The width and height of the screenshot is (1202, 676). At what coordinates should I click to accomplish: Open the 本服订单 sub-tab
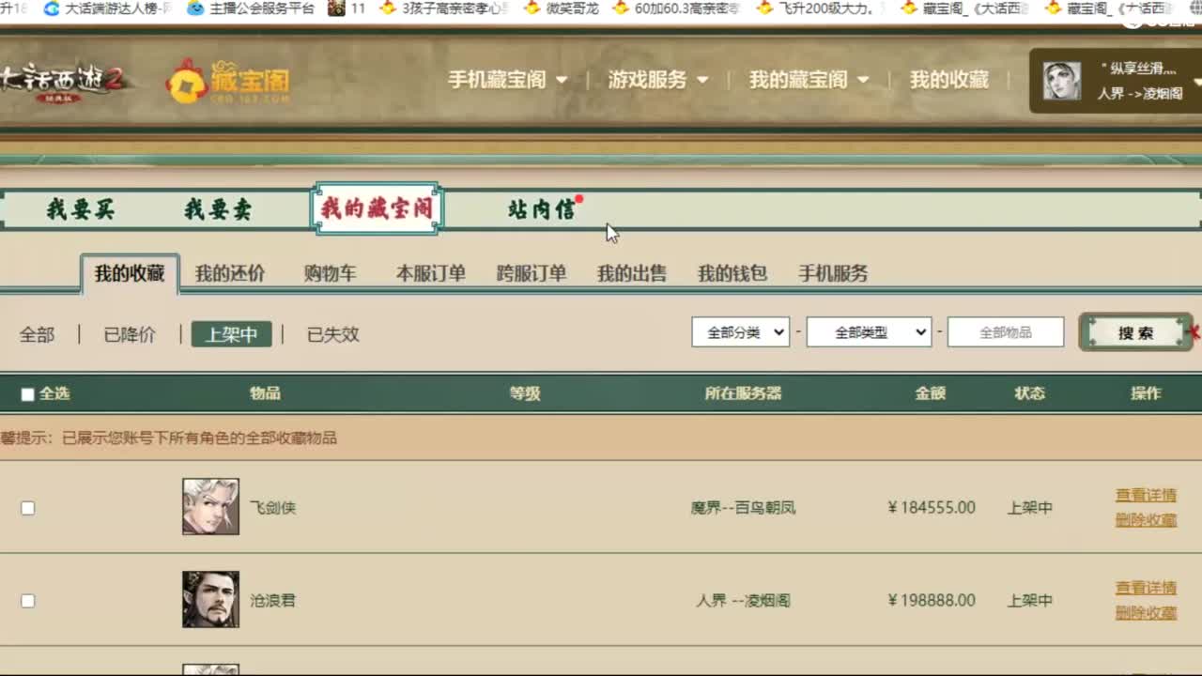(x=431, y=273)
